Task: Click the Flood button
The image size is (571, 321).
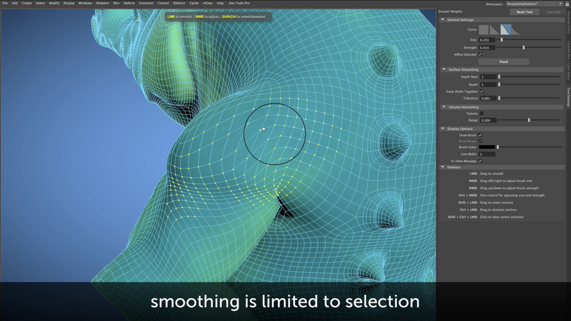Action: pos(503,62)
